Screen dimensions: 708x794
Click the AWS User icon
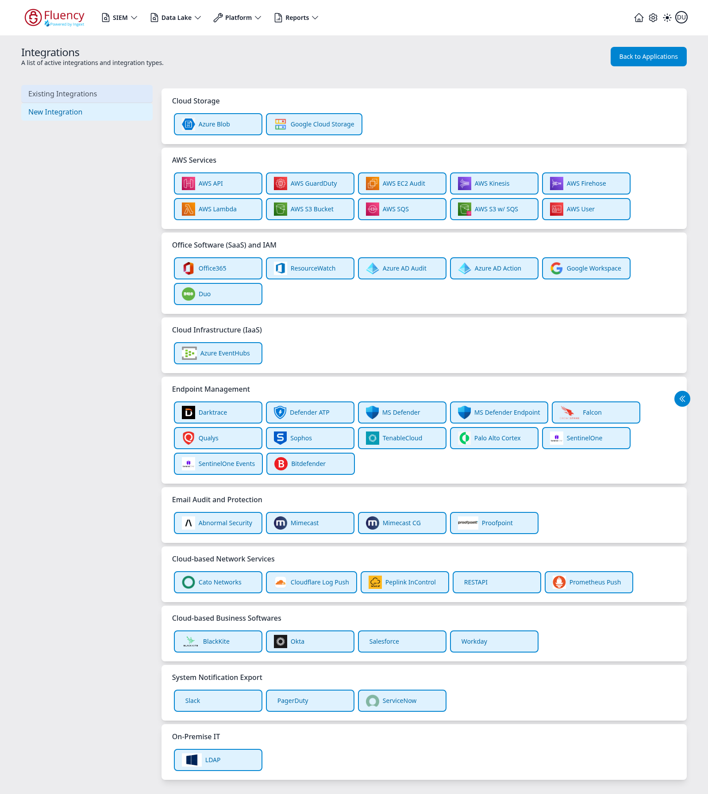(x=557, y=209)
